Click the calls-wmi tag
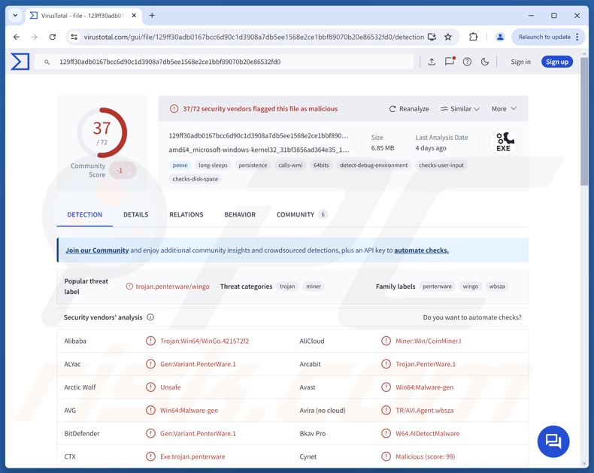Viewport: 594px width, 473px height. click(x=290, y=165)
